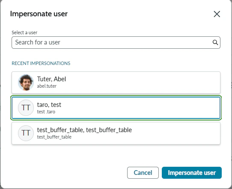Click the TT avatar for test_buffer_table
This screenshot has height=189, width=232.
point(26,133)
